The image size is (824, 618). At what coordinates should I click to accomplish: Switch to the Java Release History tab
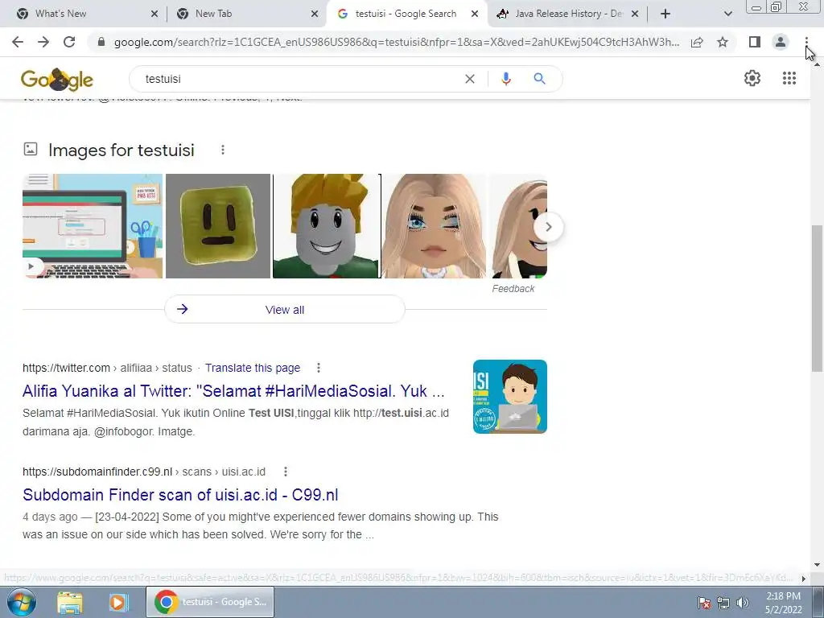(569, 14)
